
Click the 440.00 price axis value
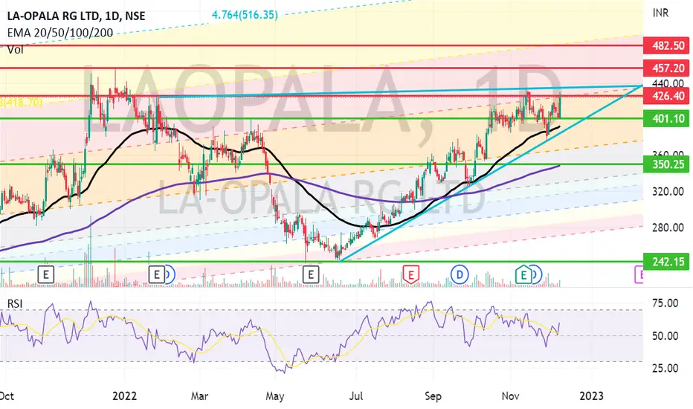668,83
